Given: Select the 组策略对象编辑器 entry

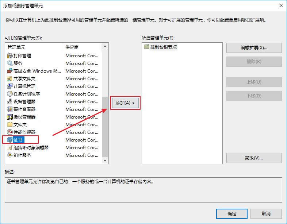Looking at the screenshot, I should click(31, 148).
